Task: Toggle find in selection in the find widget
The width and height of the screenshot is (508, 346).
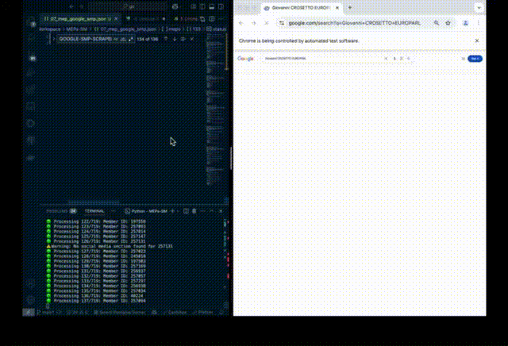Action: point(183,39)
